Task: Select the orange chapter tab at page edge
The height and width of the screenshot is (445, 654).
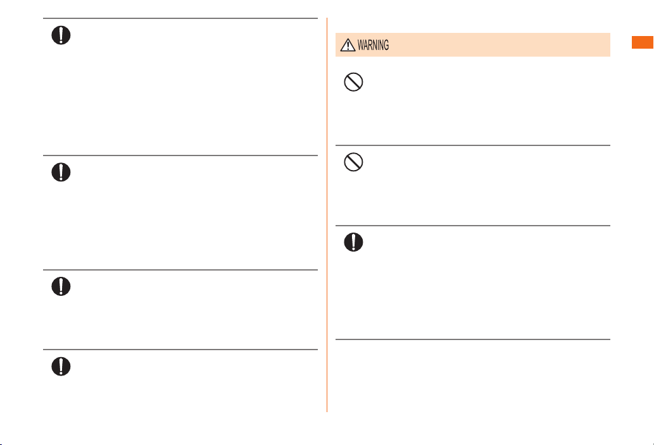Action: tap(643, 42)
